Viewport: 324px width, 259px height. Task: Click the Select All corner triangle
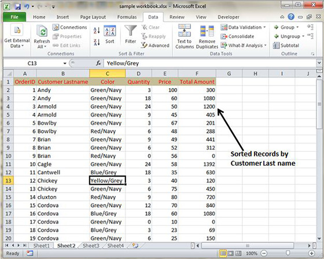pyautogui.click(x=8, y=74)
